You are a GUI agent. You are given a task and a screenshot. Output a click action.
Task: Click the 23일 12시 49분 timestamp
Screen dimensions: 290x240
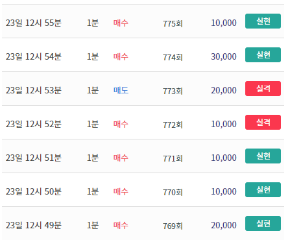point(34,225)
